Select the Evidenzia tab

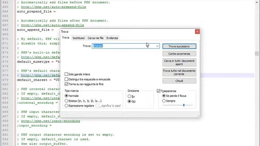tap(112, 38)
